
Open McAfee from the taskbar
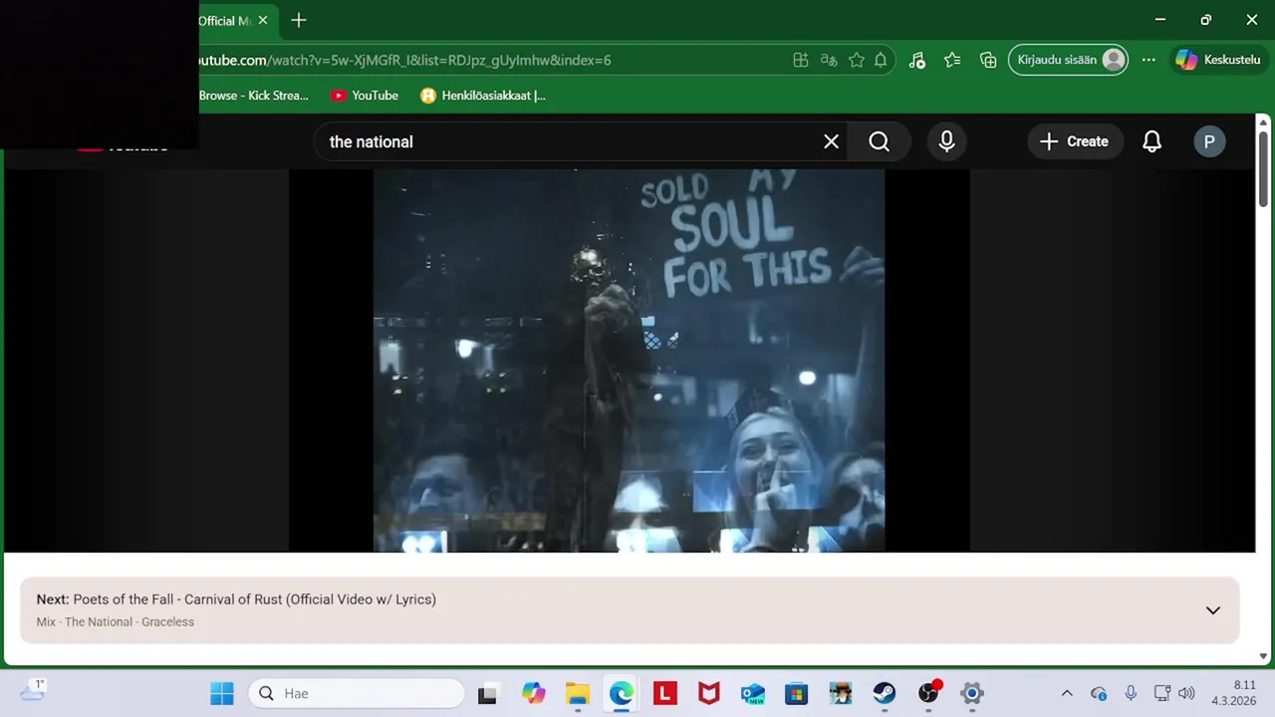point(709,693)
